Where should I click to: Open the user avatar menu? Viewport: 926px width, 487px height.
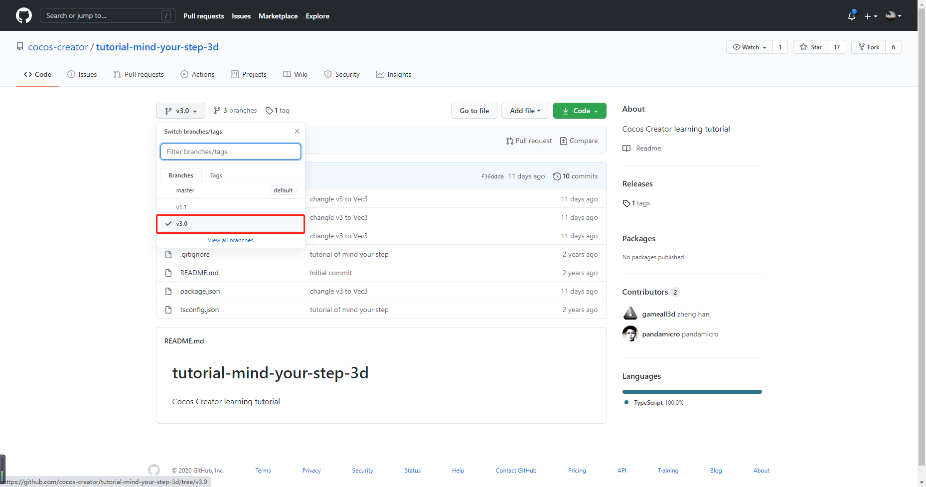pos(893,16)
